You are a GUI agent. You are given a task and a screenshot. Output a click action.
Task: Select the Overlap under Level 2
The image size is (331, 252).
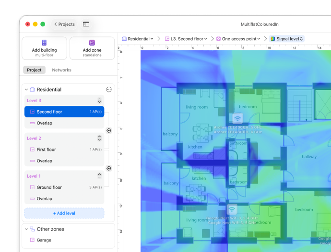[x=64, y=160]
